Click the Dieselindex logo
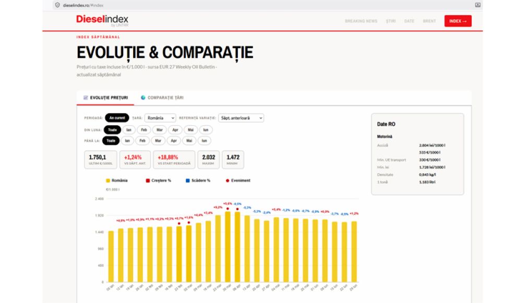The height and width of the screenshot is (303, 527). [x=102, y=20]
